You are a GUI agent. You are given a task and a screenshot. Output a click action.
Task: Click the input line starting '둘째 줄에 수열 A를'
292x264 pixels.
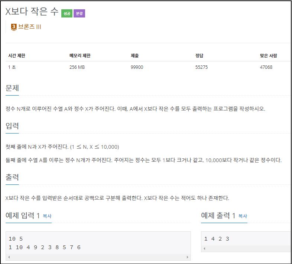click(143, 160)
